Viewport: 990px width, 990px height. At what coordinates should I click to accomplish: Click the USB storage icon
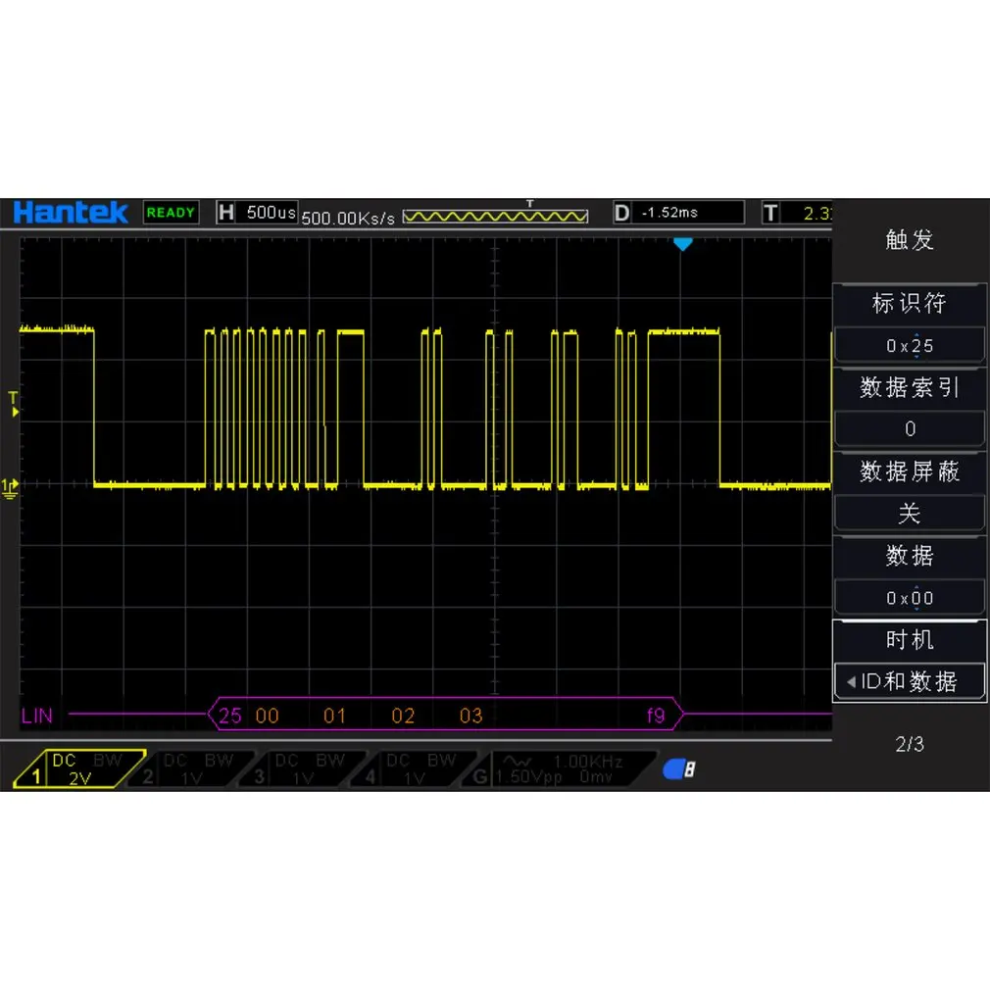(678, 769)
